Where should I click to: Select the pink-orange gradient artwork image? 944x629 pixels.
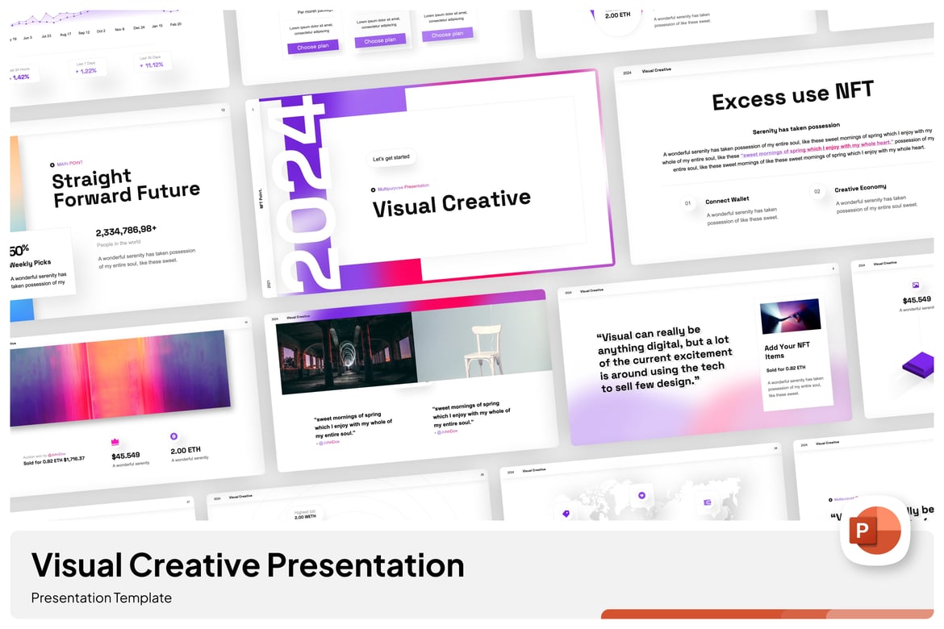click(x=119, y=378)
